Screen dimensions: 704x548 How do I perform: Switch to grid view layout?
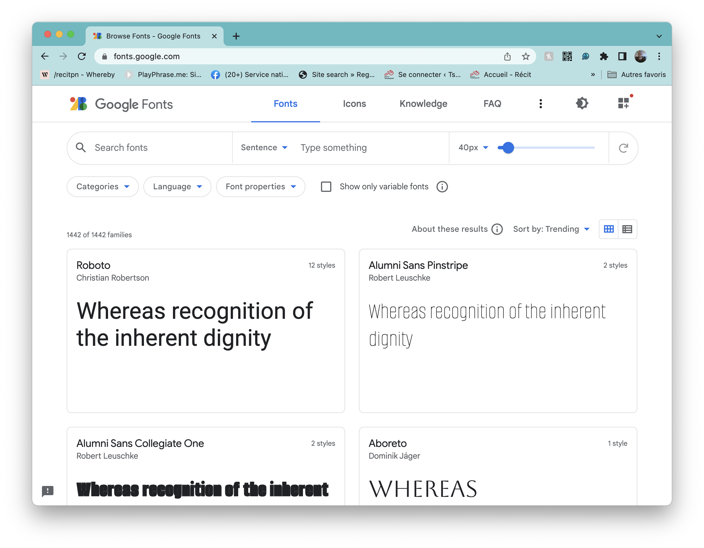609,229
